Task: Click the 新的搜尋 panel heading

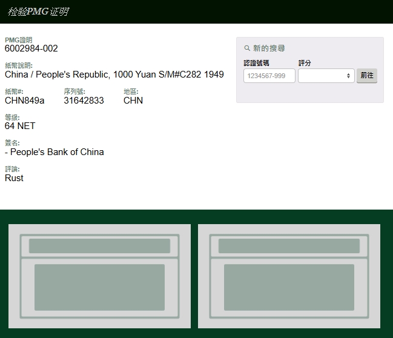Action: (269, 48)
